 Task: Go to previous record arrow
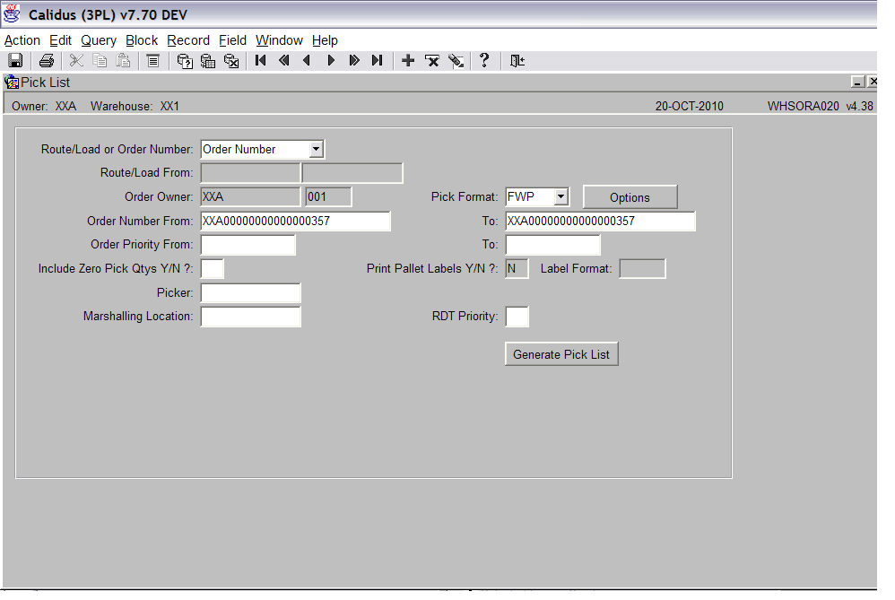307,60
